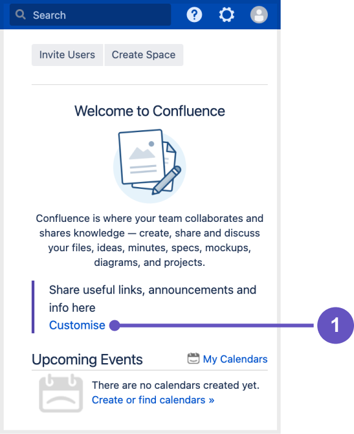Click the Confluence description paragraph
Viewport: 354px width, 434px height.
tap(149, 240)
